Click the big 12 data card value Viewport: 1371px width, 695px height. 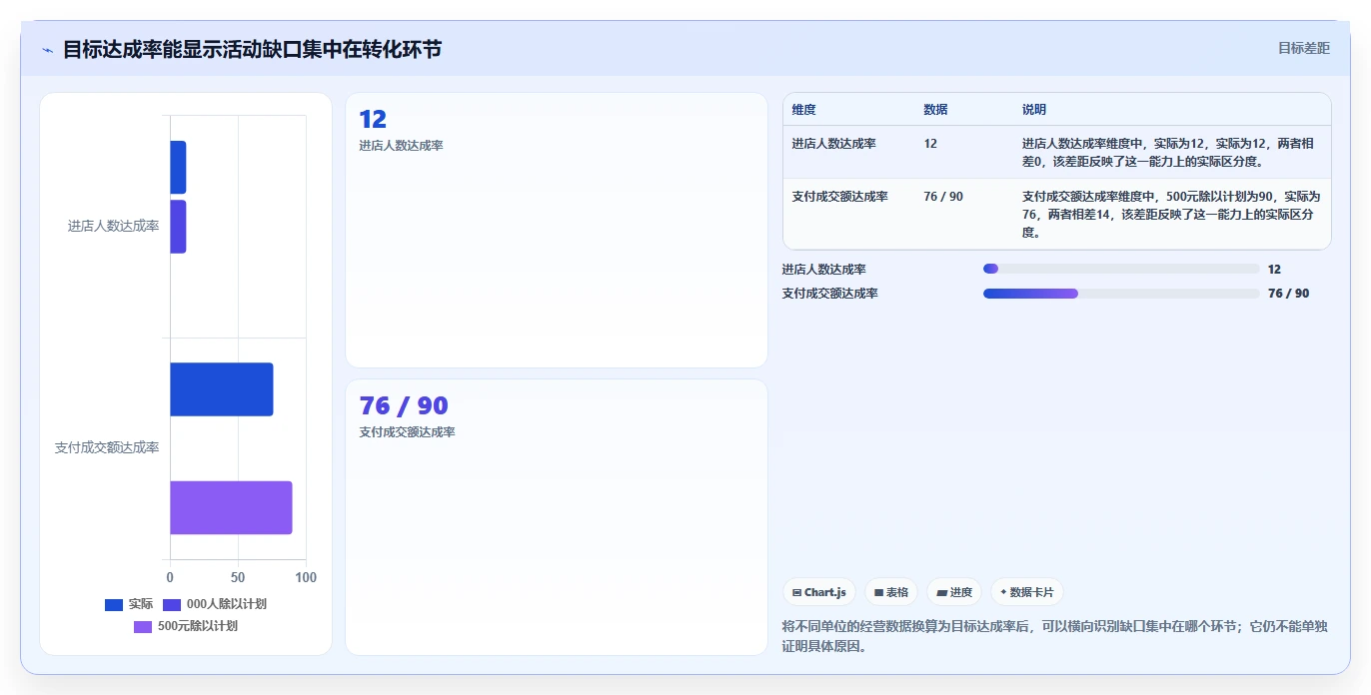click(x=373, y=120)
